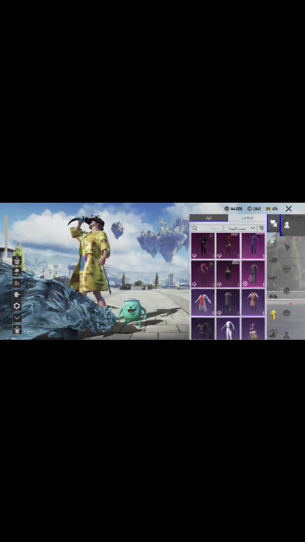Open the puzzle piece icon on left sidebar
Image resolution: width=305 pixels, height=542 pixels.
point(17,295)
